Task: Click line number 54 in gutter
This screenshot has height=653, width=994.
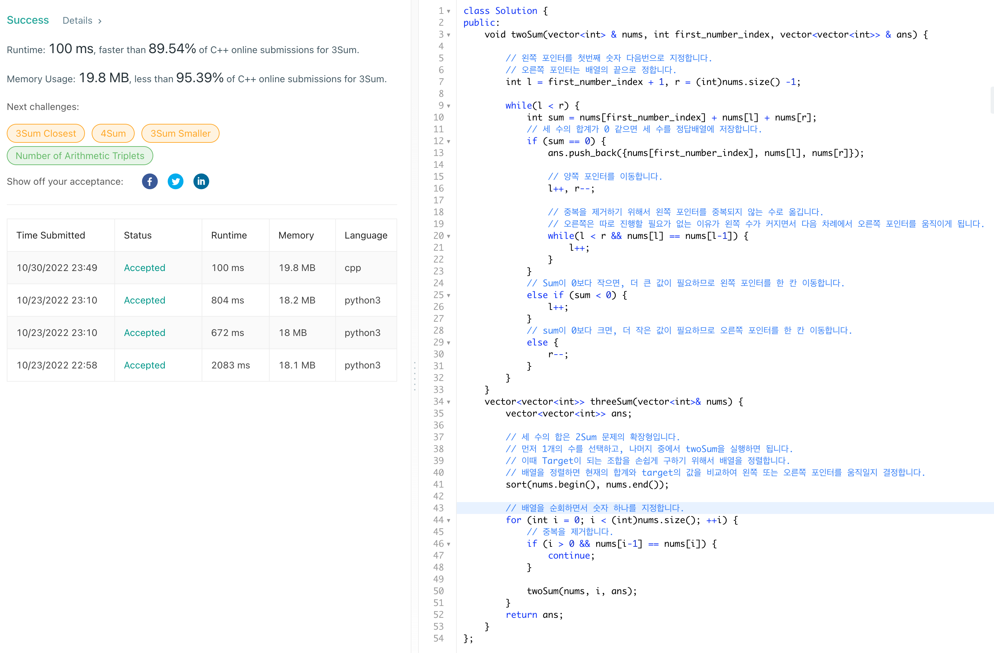Action: click(x=438, y=638)
